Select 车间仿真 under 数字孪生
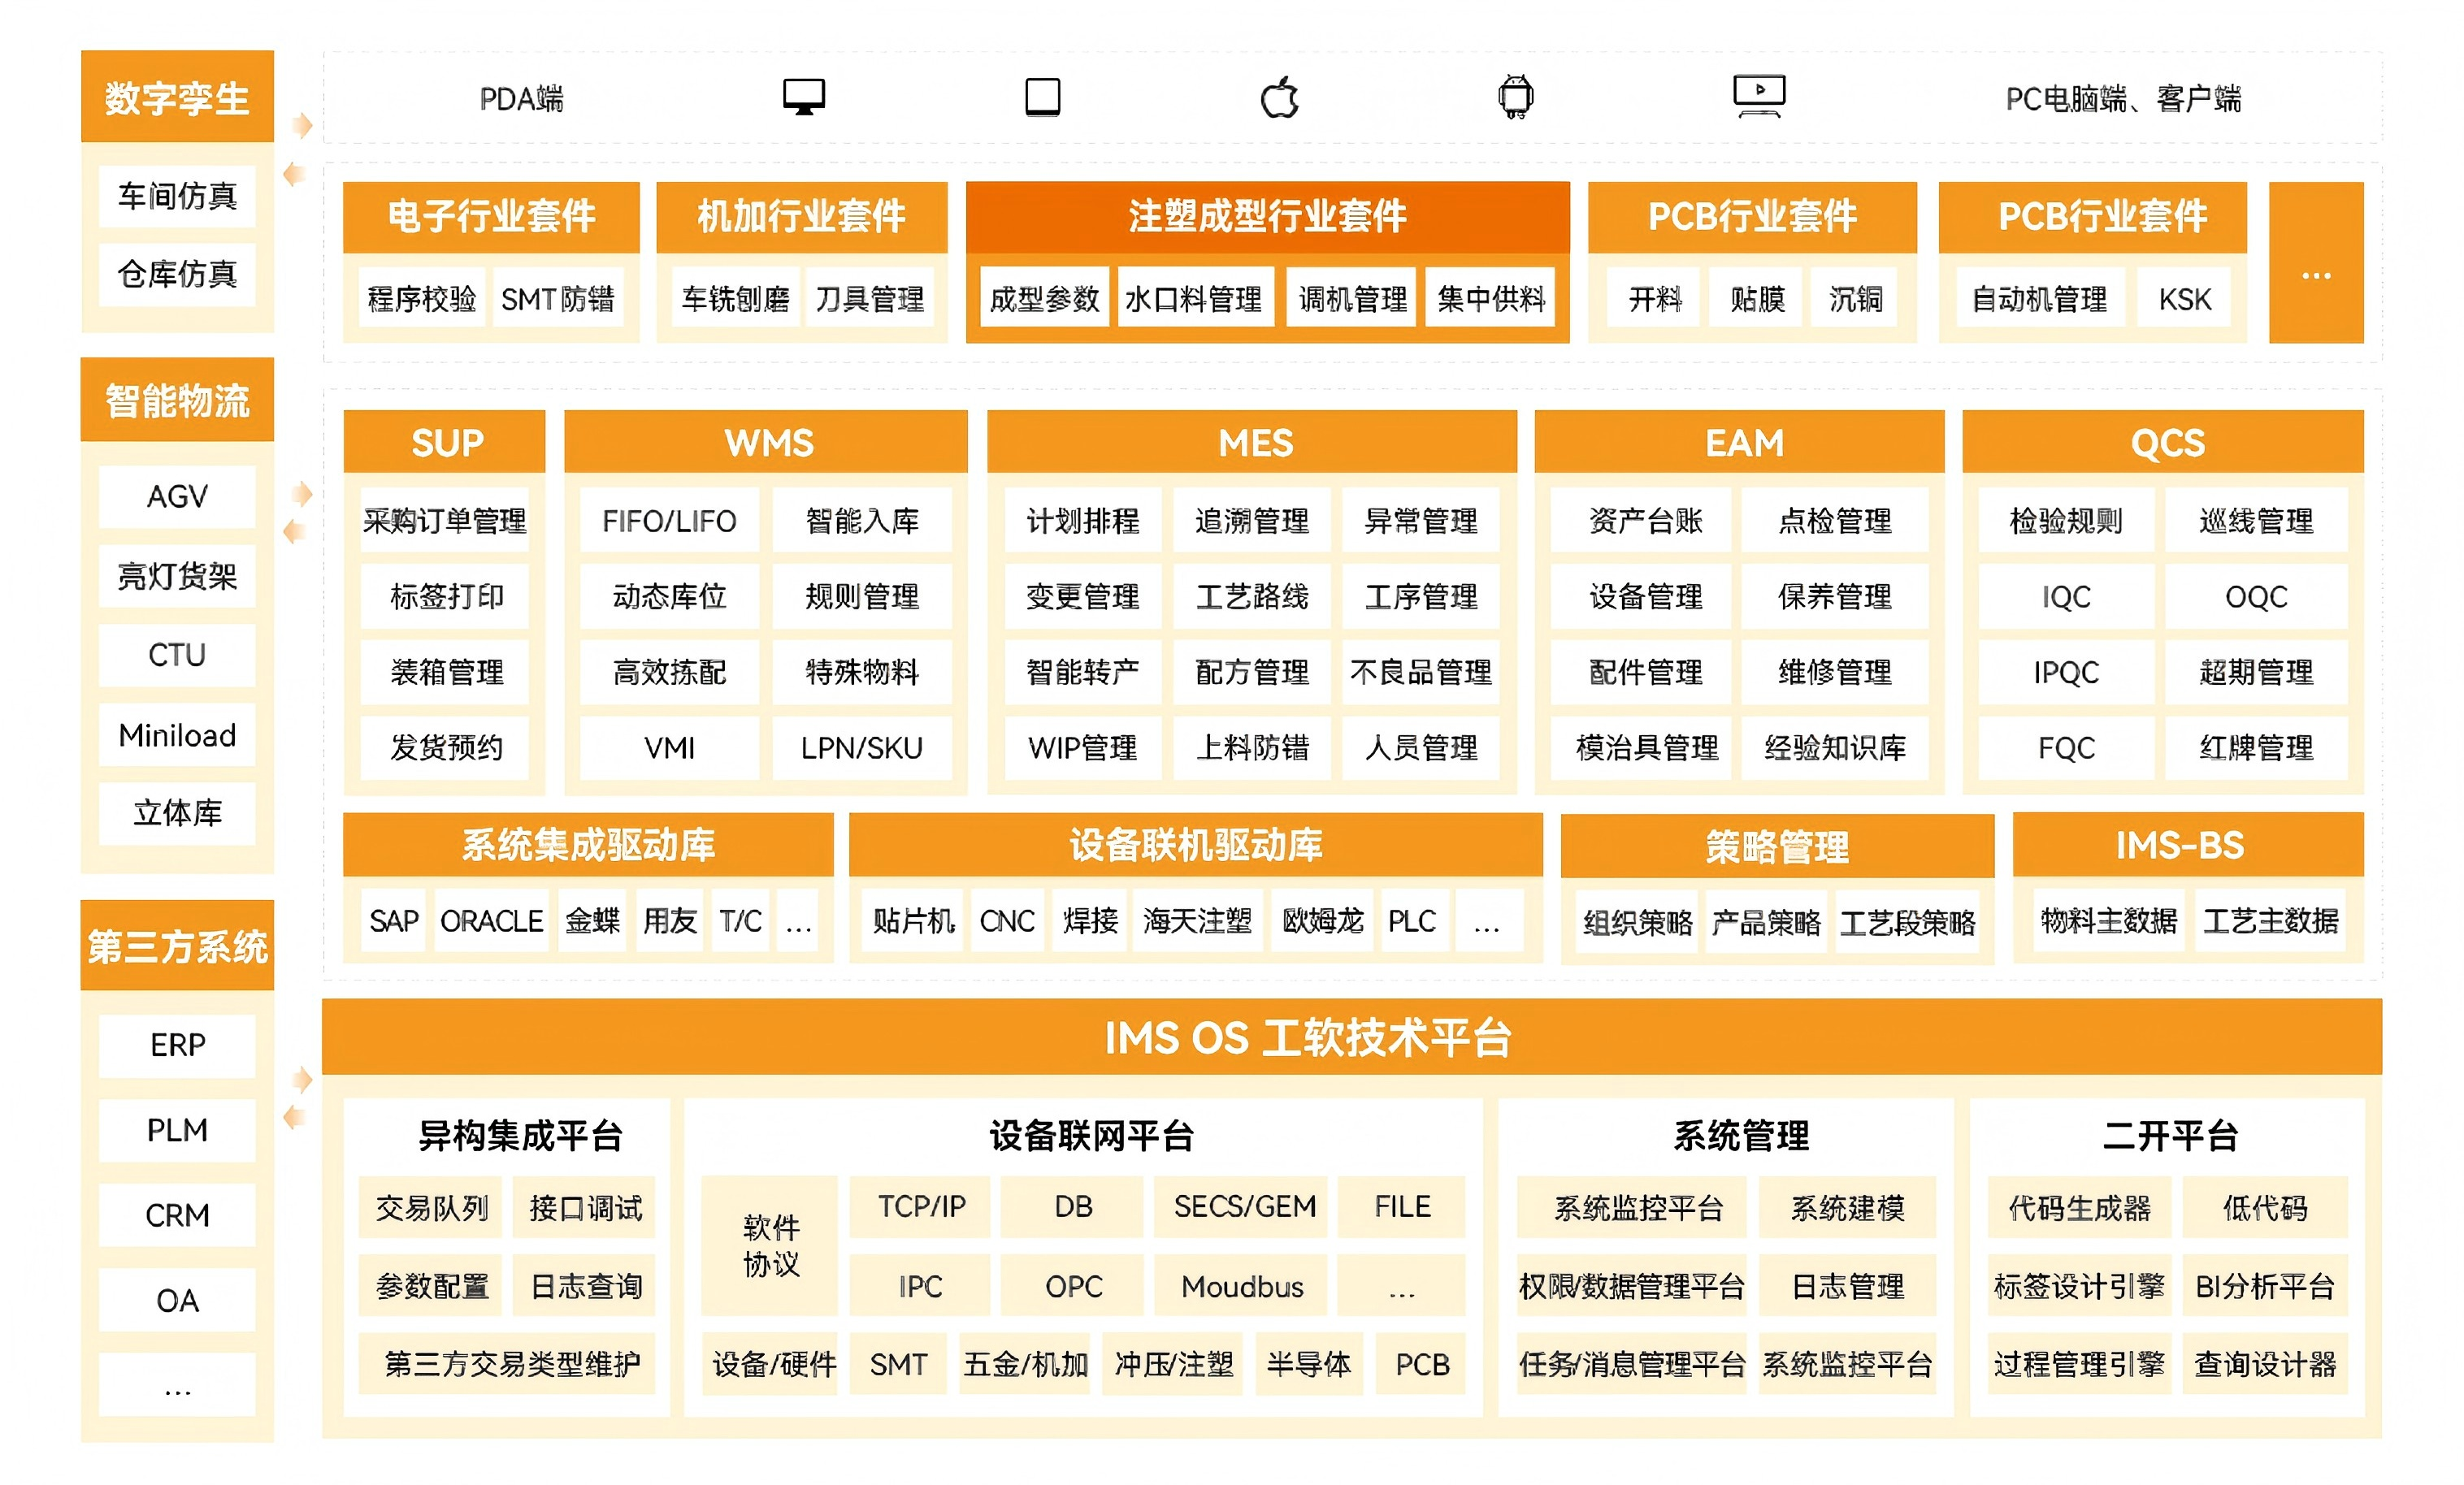The width and height of the screenshot is (2464, 1485). pyautogui.click(x=177, y=196)
